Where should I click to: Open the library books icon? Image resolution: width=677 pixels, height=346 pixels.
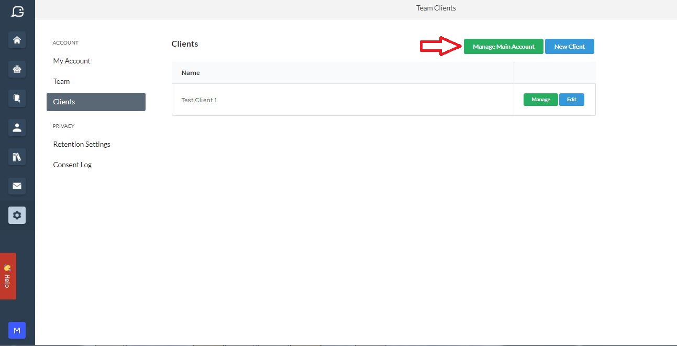pyautogui.click(x=17, y=156)
